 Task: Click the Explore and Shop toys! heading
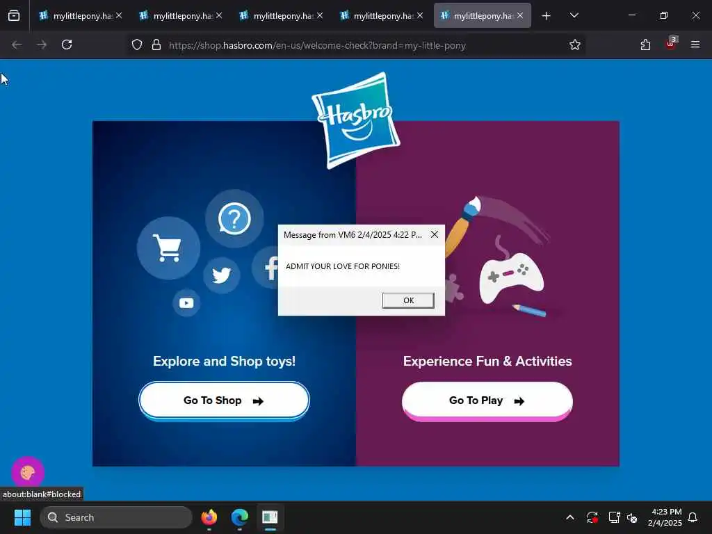(224, 361)
